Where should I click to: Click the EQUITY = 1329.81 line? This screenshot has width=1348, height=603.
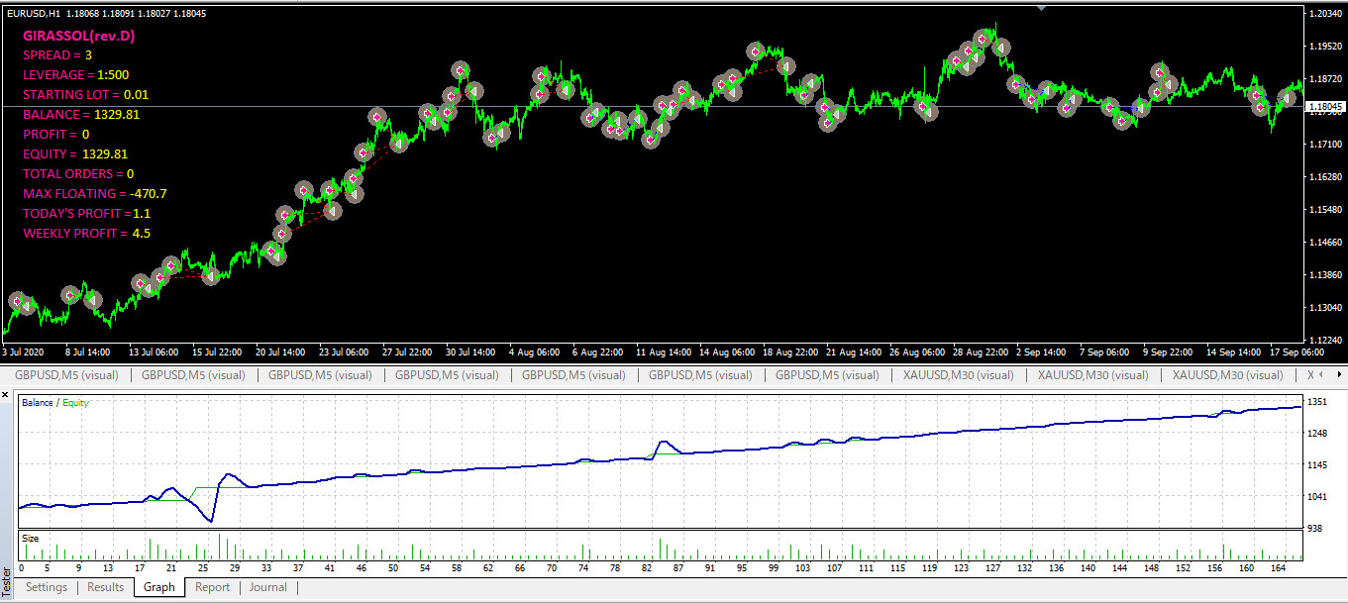75,154
